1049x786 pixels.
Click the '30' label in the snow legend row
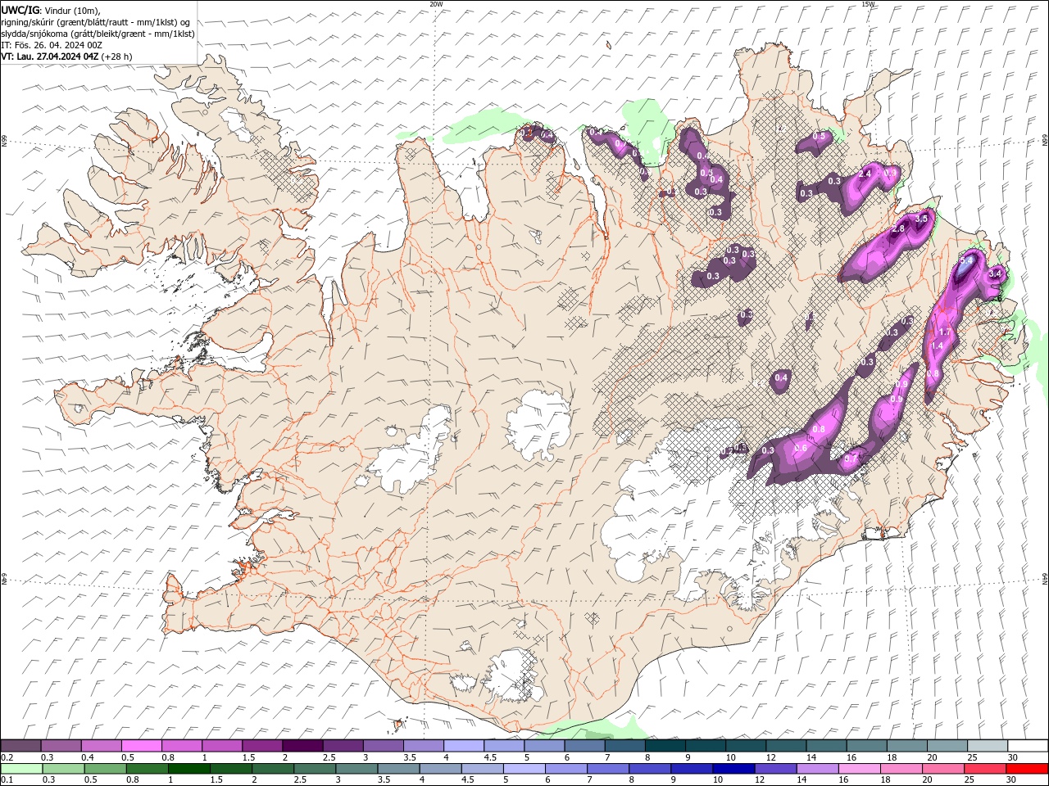[1013, 757]
